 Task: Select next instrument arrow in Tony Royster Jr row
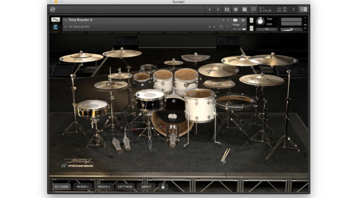[x=228, y=20]
